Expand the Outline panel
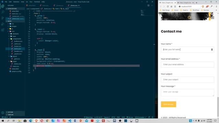The width and height of the screenshot is (219, 123). tap(15, 112)
